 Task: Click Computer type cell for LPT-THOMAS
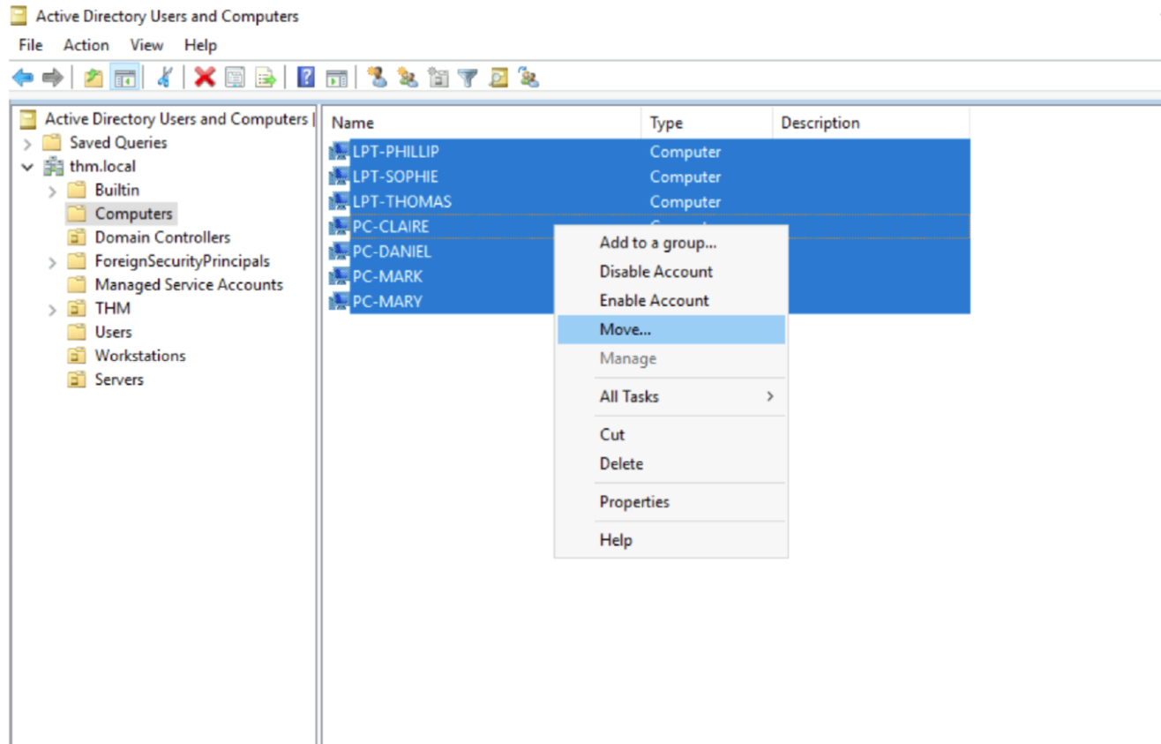(x=685, y=201)
